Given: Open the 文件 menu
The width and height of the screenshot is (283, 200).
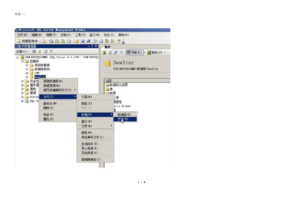Looking at the screenshot, I should (x=22, y=35).
